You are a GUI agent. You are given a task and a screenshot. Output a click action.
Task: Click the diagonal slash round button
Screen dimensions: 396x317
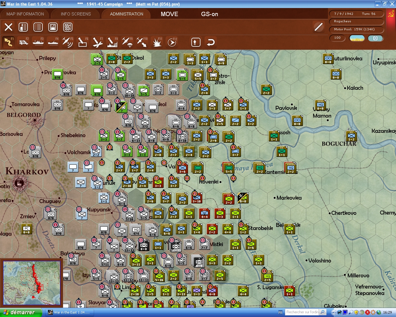pyautogui.click(x=318, y=27)
